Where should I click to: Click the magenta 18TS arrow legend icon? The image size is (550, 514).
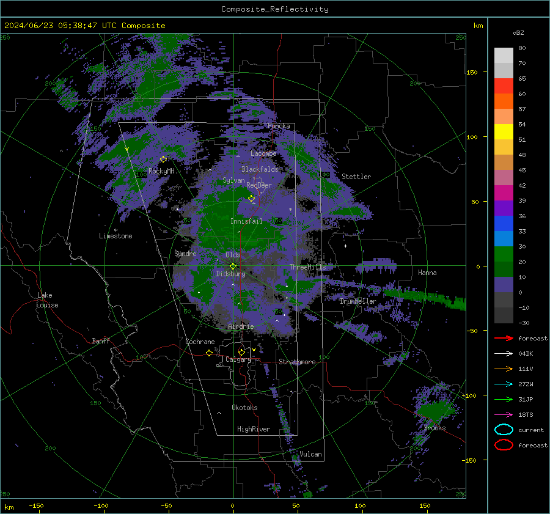504,415
